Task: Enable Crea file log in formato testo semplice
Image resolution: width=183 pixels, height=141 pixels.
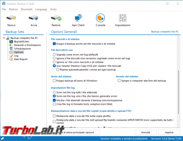Action: click(54, 104)
